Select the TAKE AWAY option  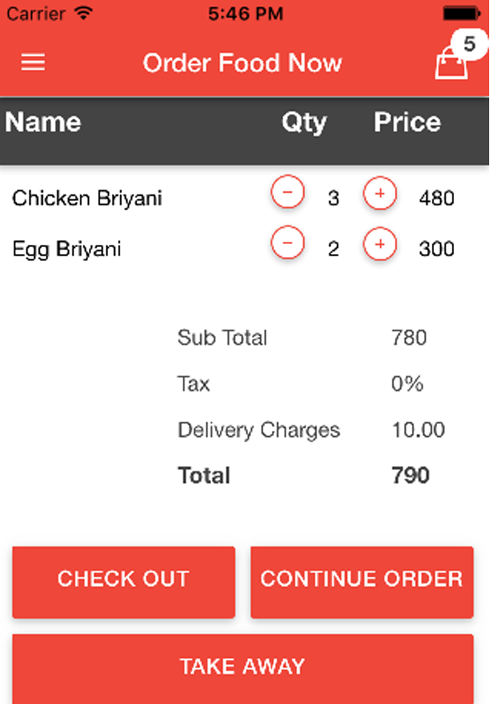(242, 667)
